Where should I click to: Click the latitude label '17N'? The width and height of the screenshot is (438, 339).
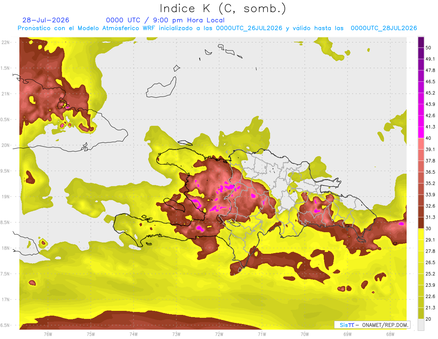[x=6, y=300]
